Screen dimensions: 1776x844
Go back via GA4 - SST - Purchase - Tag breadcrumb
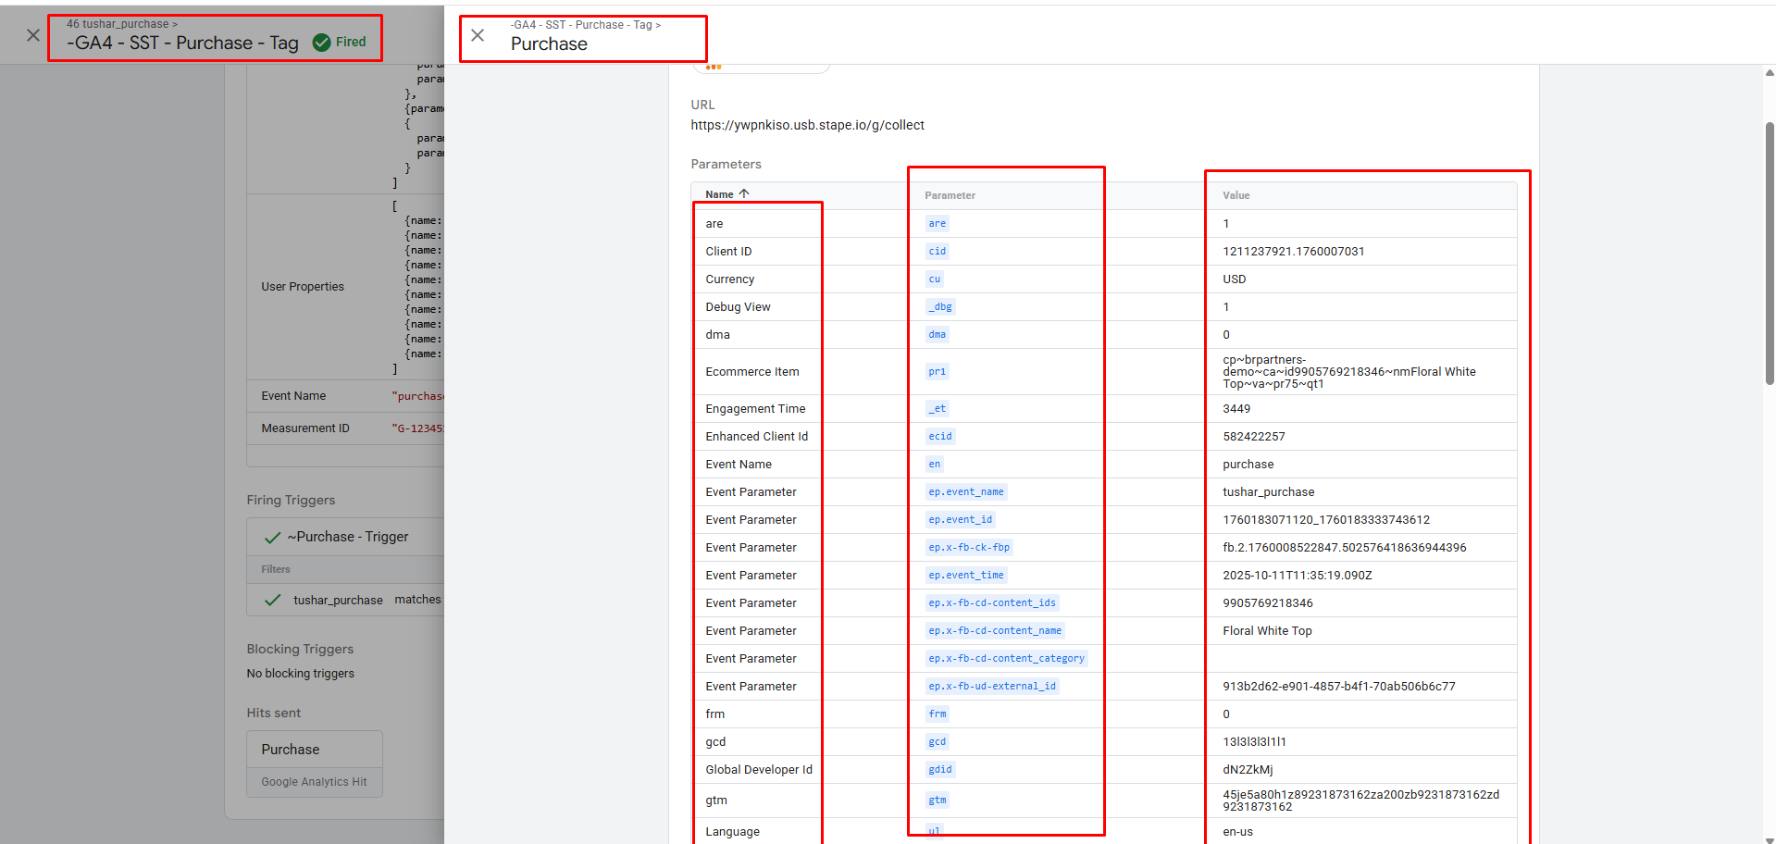coord(583,25)
